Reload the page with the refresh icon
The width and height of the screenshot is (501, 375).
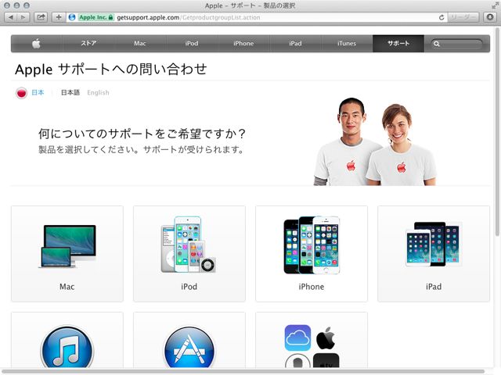point(442,17)
